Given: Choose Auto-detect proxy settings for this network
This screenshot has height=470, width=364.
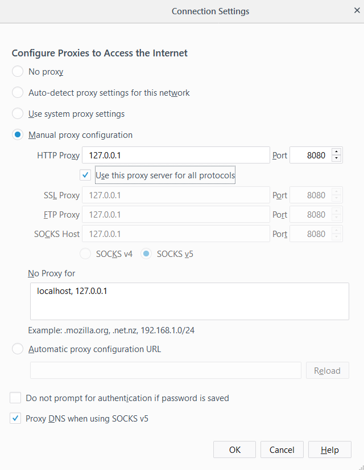Looking at the screenshot, I should 18,93.
